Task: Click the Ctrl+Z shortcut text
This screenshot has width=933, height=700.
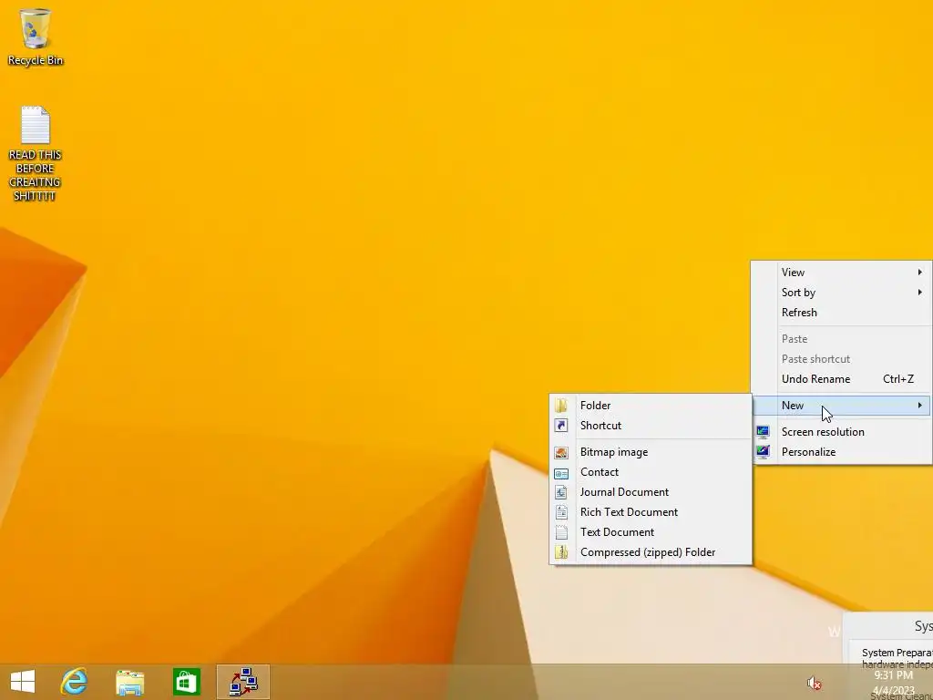Action: [897, 379]
